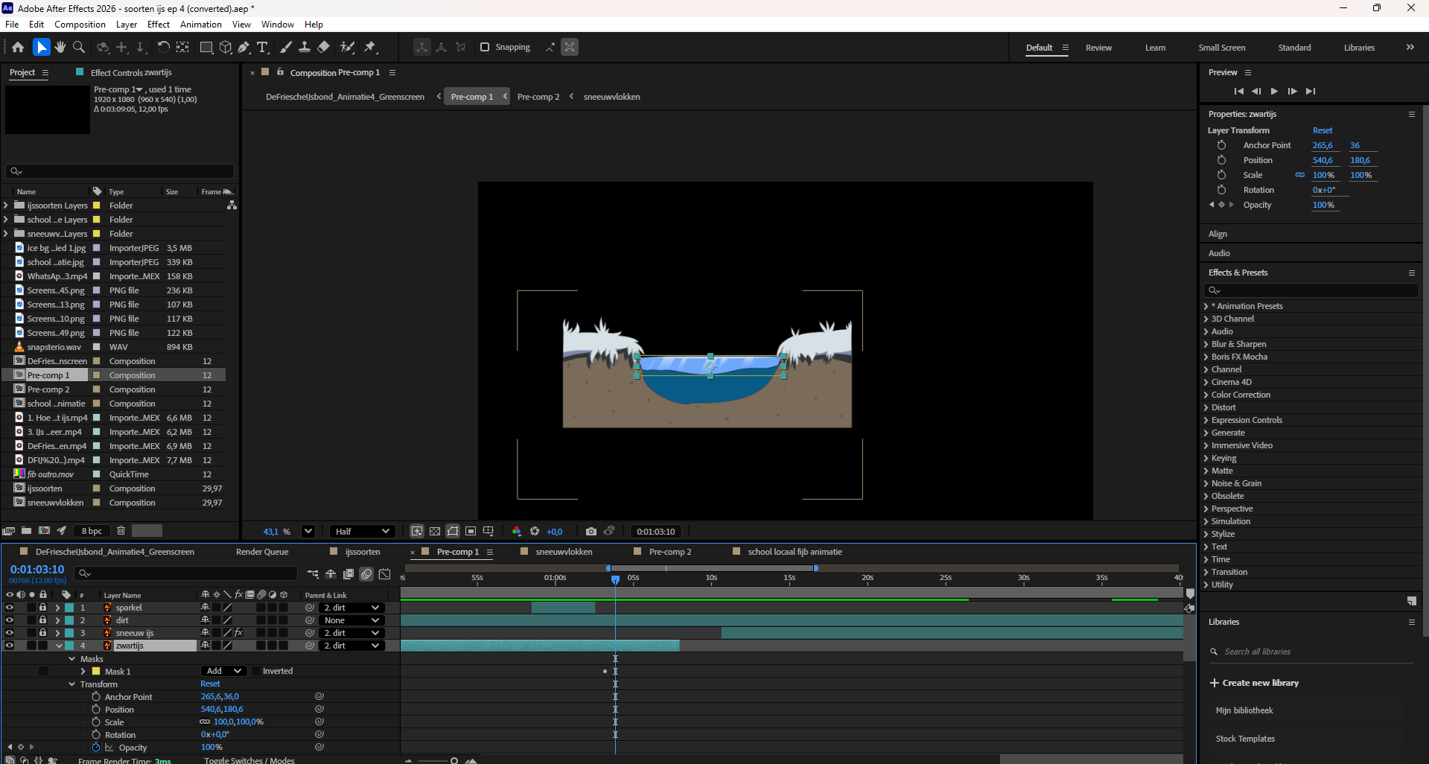Click the Take Snapshot camera icon
This screenshot has height=764, width=1429.
591,531
